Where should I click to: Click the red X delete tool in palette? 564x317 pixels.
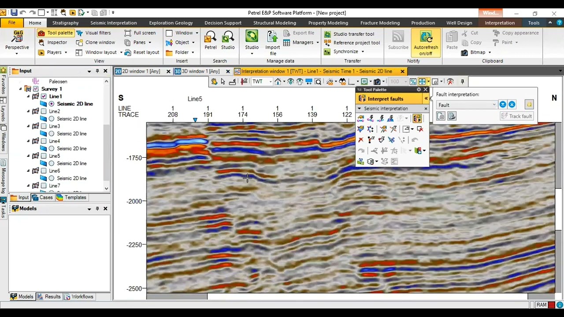pyautogui.click(x=361, y=140)
